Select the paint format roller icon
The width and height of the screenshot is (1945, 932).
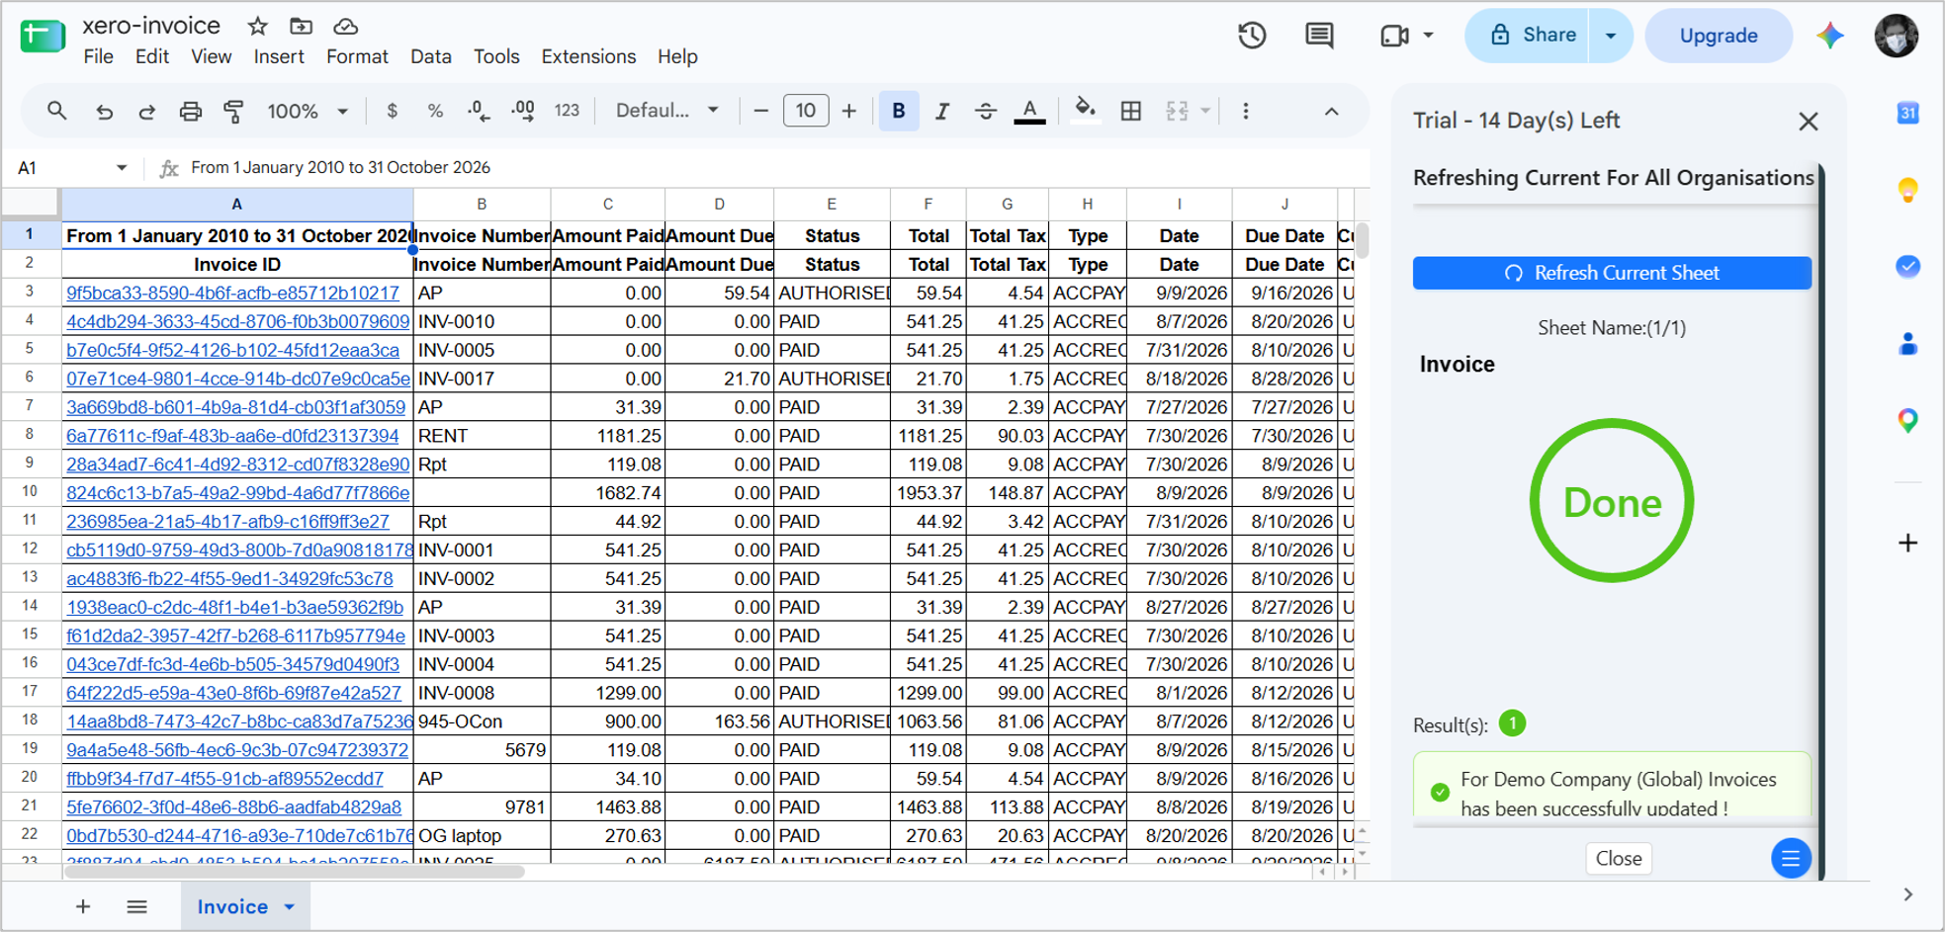233,112
